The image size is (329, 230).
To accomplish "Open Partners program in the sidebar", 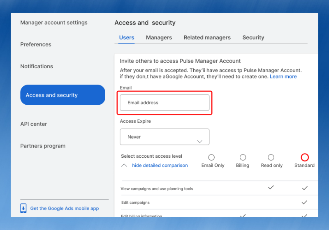I will (43, 146).
